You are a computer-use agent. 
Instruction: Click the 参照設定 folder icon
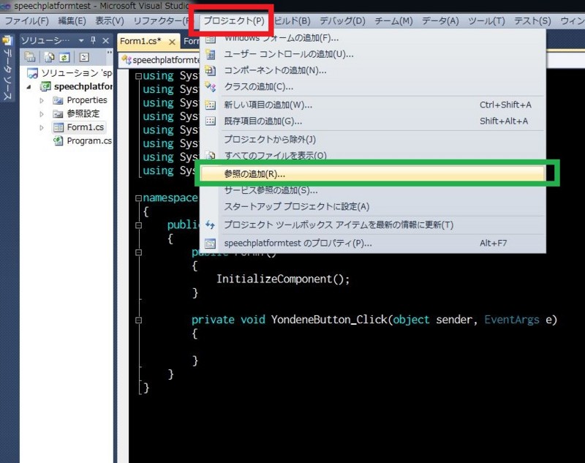(x=58, y=114)
